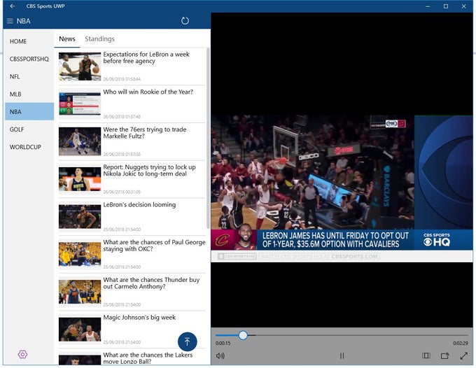476x368 pixels.
Task: Click thumbnail of LeBron's decision looming story
Action: pyautogui.click(x=80, y=217)
